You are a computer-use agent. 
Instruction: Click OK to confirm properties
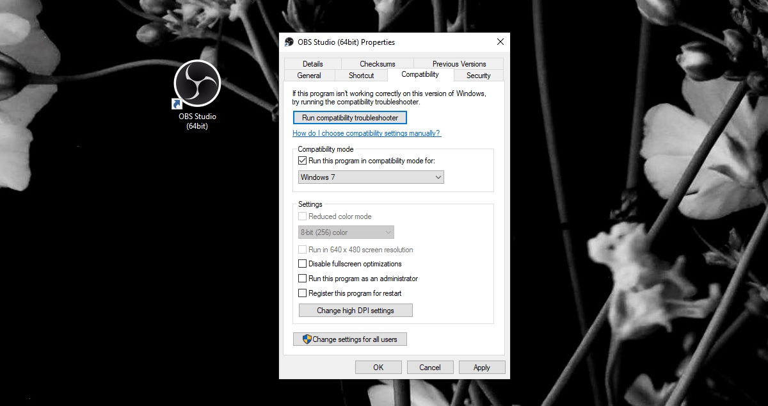378,367
